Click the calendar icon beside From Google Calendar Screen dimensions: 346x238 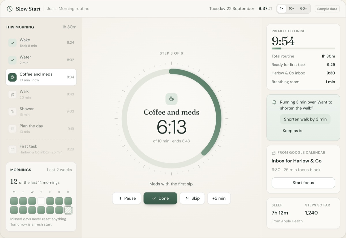tap(274, 153)
